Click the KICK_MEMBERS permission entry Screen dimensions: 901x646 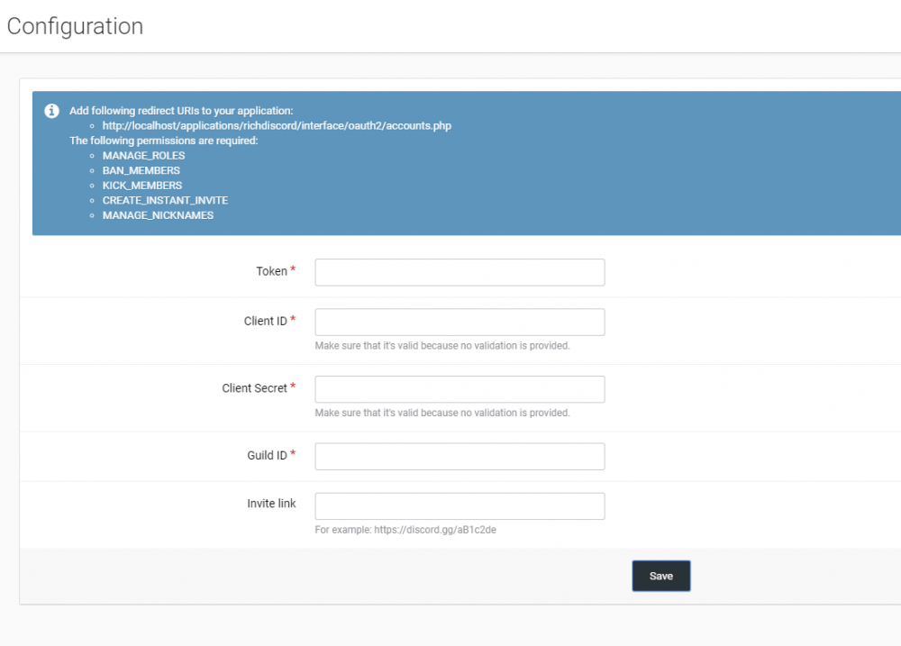(141, 186)
